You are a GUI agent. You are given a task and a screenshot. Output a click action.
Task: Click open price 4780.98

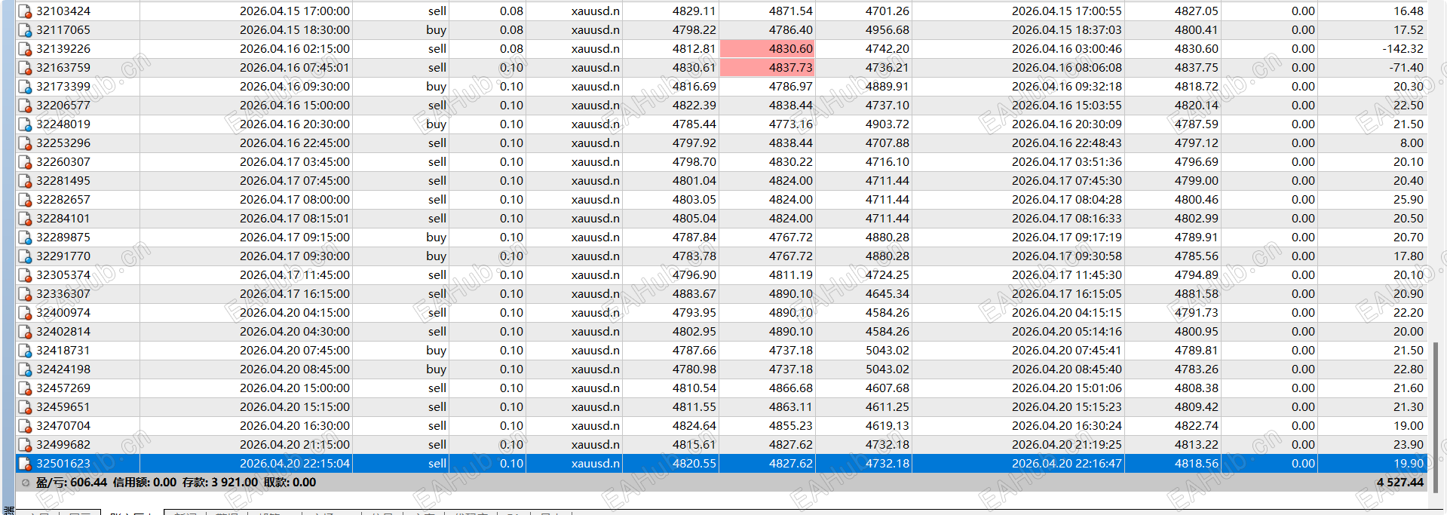tap(694, 369)
